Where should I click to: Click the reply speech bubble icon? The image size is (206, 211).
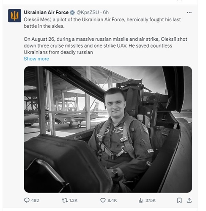coord(27,200)
